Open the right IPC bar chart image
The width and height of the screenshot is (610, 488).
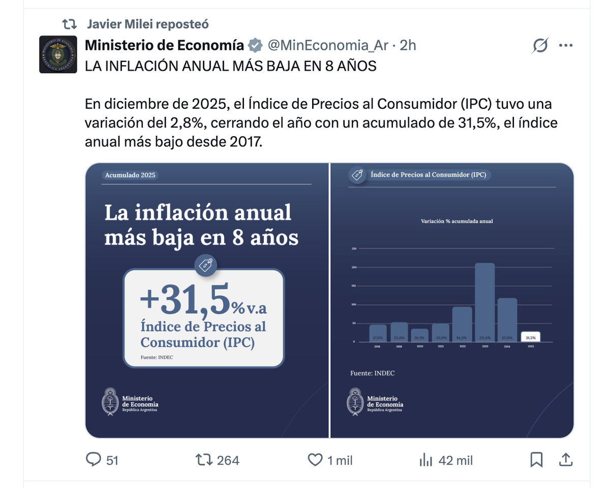[452, 300]
